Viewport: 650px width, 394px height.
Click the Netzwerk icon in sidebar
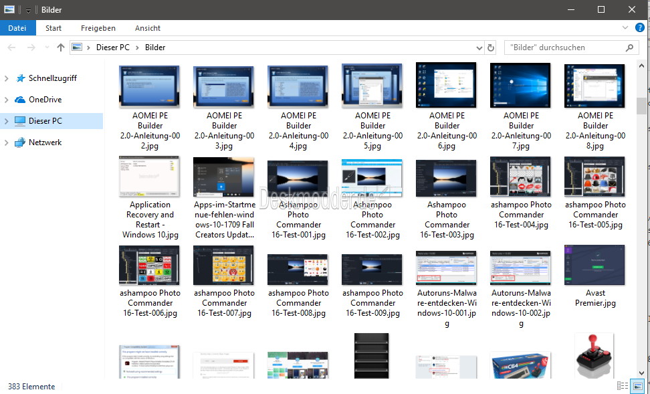[x=20, y=142]
